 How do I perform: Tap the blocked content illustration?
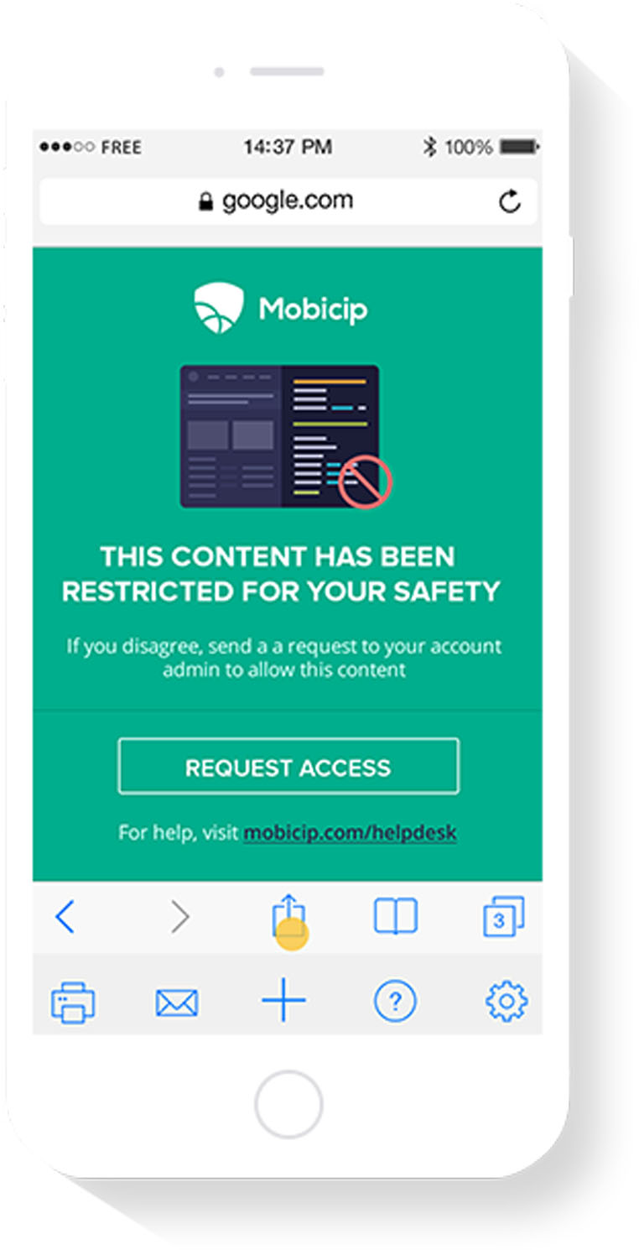[x=286, y=436]
